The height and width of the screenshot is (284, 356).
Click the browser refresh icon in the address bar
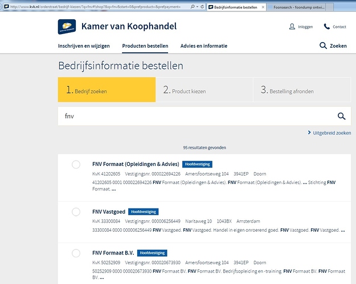pos(202,7)
